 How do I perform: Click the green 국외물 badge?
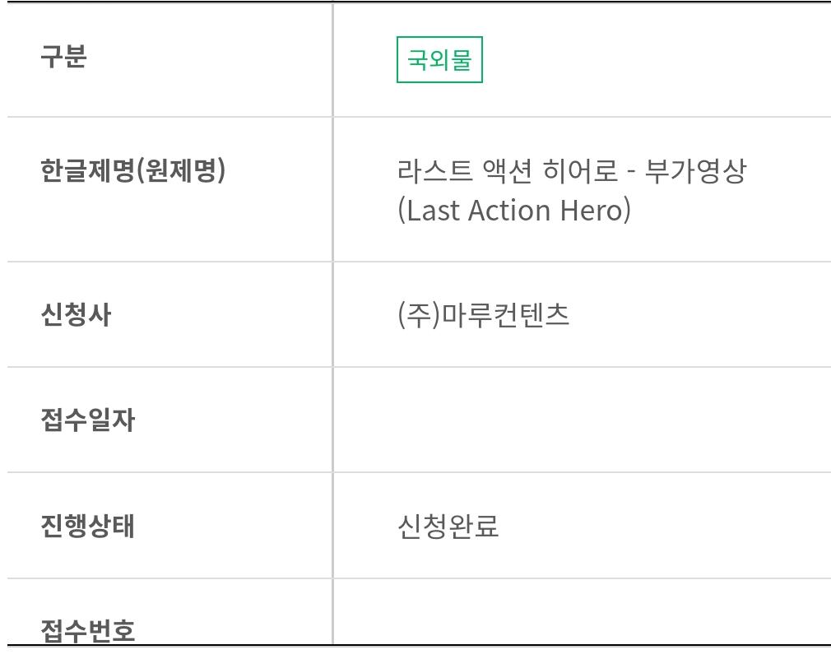[x=439, y=59]
